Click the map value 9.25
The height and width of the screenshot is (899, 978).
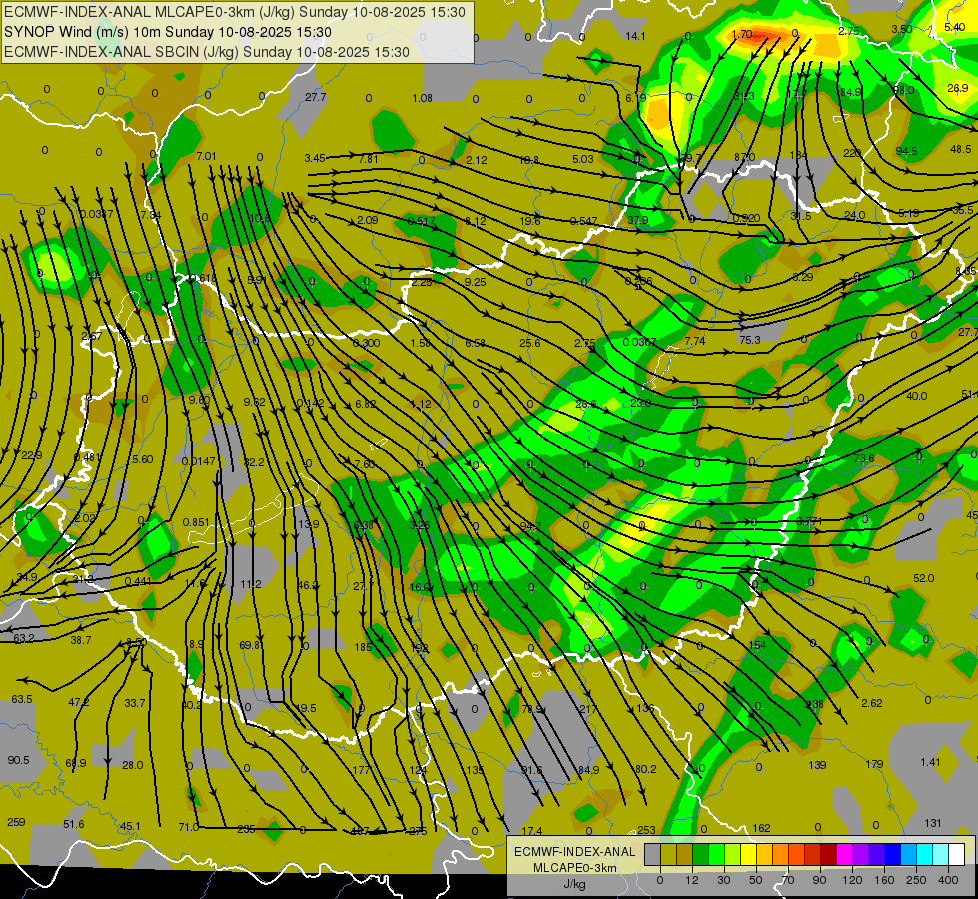point(476,282)
